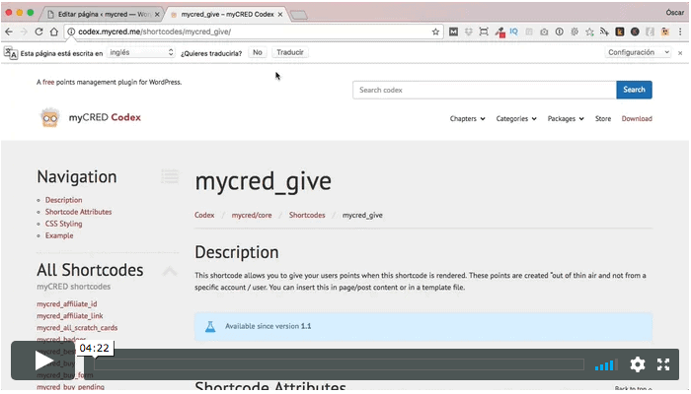Viewport: 691px width, 394px height.
Task: Click the Óscar profile name
Action: pyautogui.click(x=674, y=13)
